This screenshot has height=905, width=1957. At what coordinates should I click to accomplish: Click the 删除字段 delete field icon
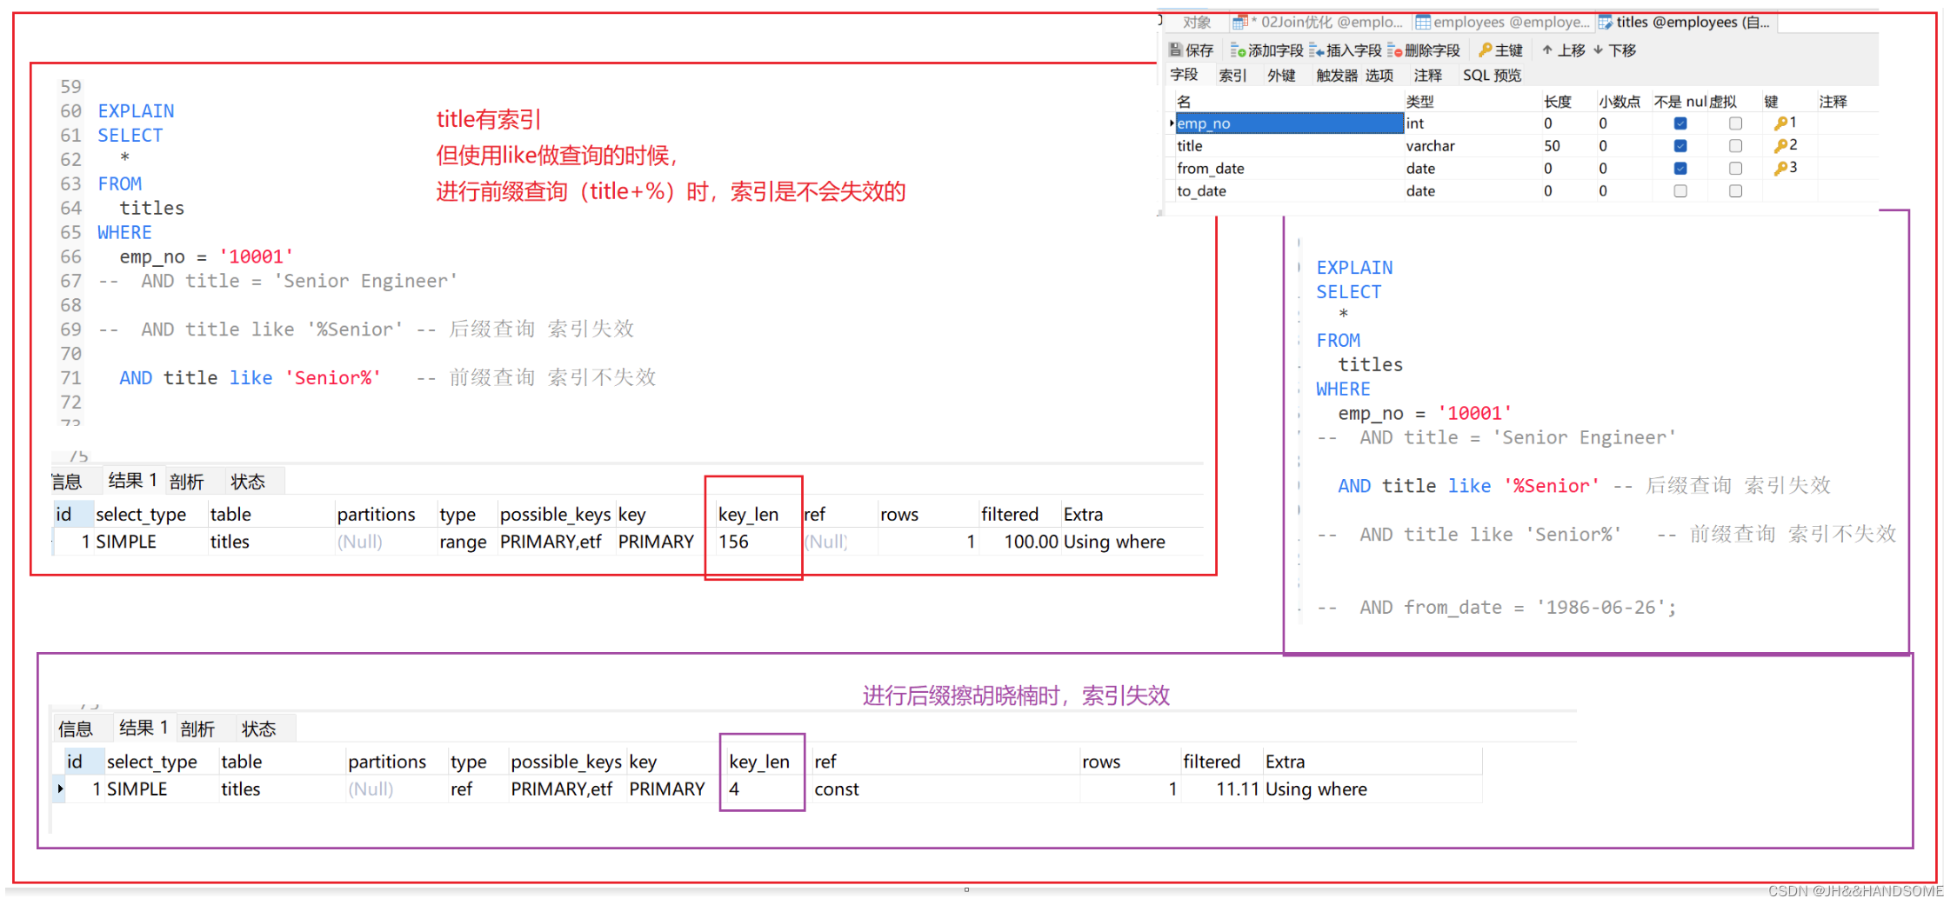click(x=1394, y=50)
